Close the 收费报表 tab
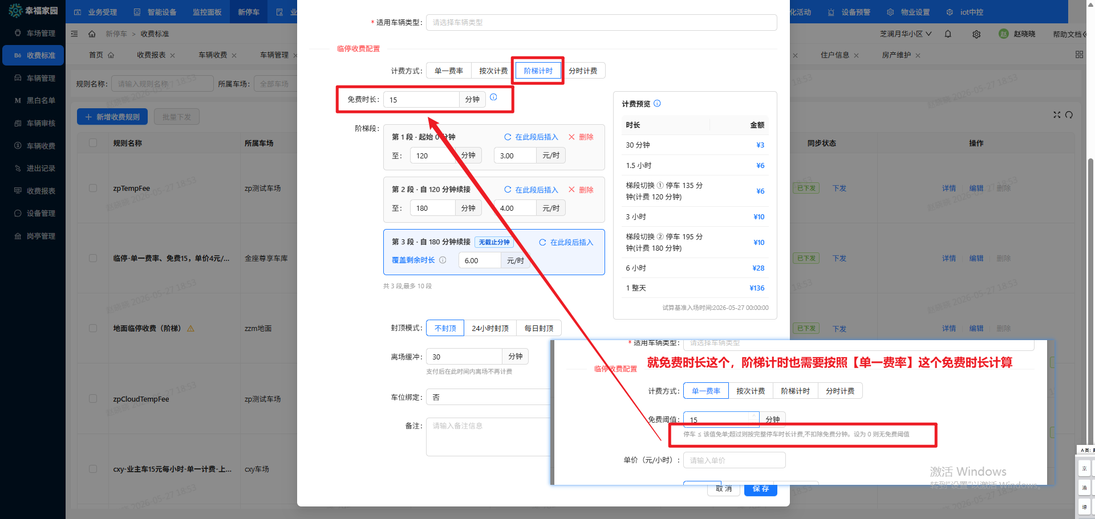1095x519 pixels. pos(172,55)
